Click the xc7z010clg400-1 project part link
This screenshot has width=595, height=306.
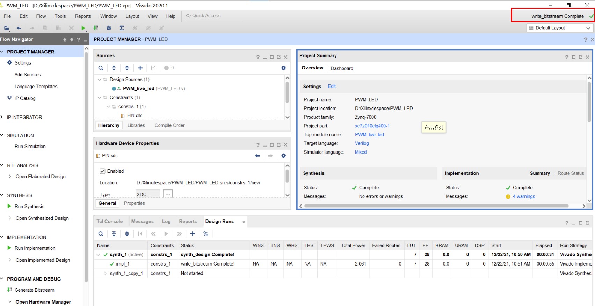(372, 126)
